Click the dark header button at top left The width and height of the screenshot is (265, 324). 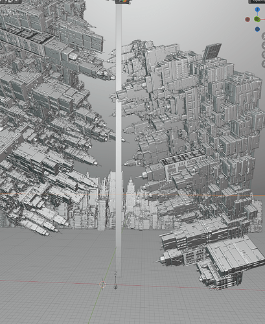point(11,1)
